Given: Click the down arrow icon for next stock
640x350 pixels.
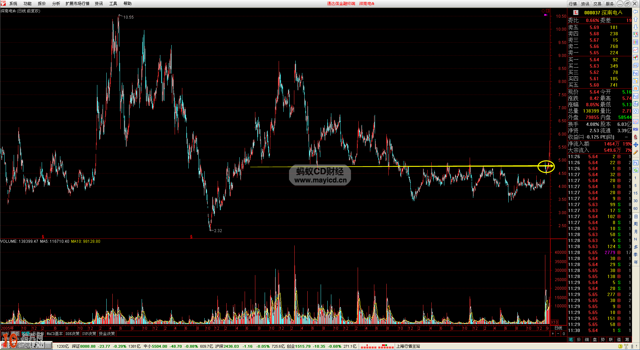Looking at the screenshot, I should point(636,27).
